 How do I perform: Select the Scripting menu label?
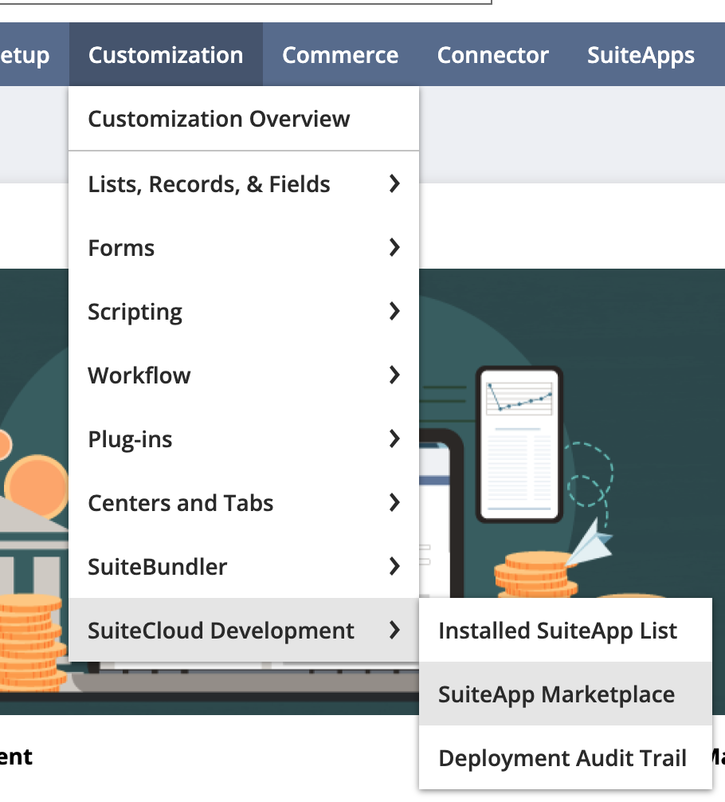(x=135, y=312)
